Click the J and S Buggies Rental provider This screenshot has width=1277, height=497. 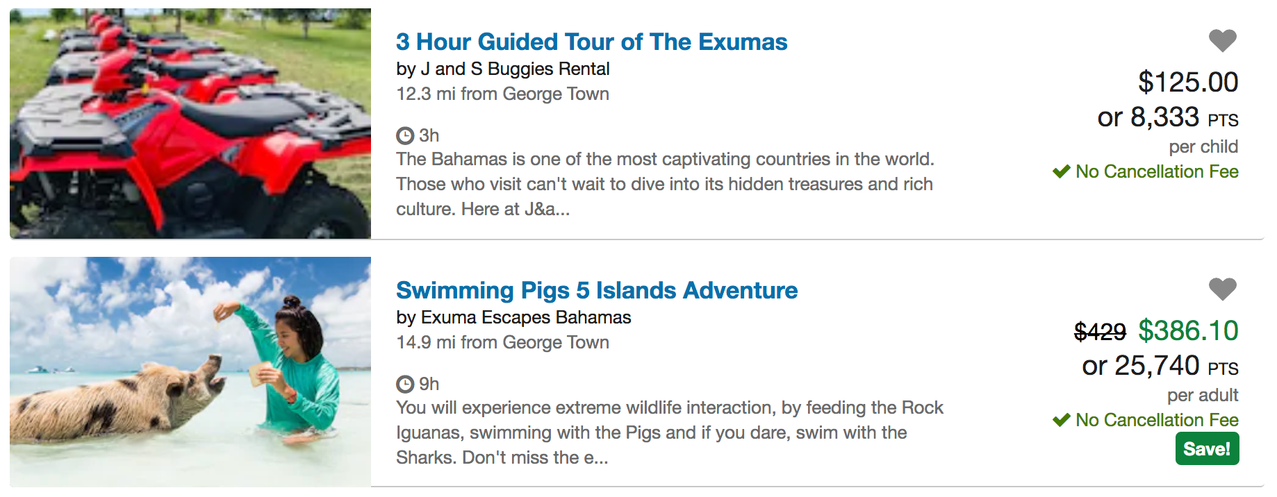[x=502, y=69]
